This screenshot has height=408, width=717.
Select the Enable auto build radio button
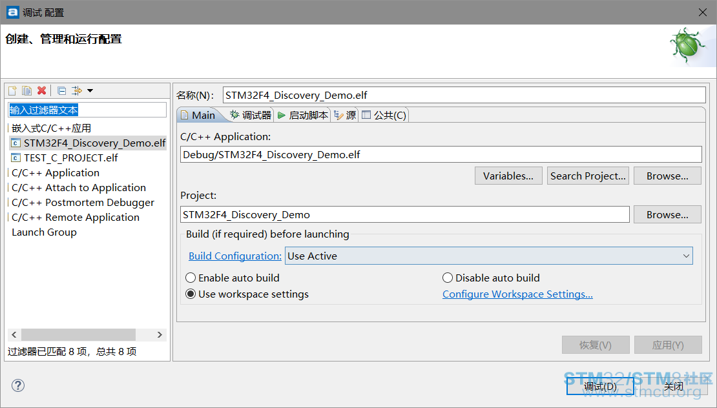[190, 278]
